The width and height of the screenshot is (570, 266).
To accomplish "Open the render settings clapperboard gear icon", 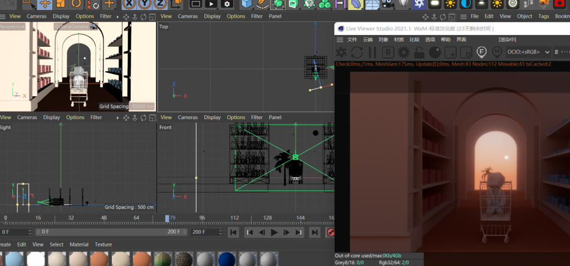I will coord(227,4).
